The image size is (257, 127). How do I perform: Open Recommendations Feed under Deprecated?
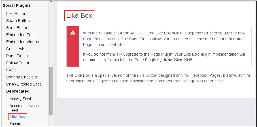click(x=25, y=108)
